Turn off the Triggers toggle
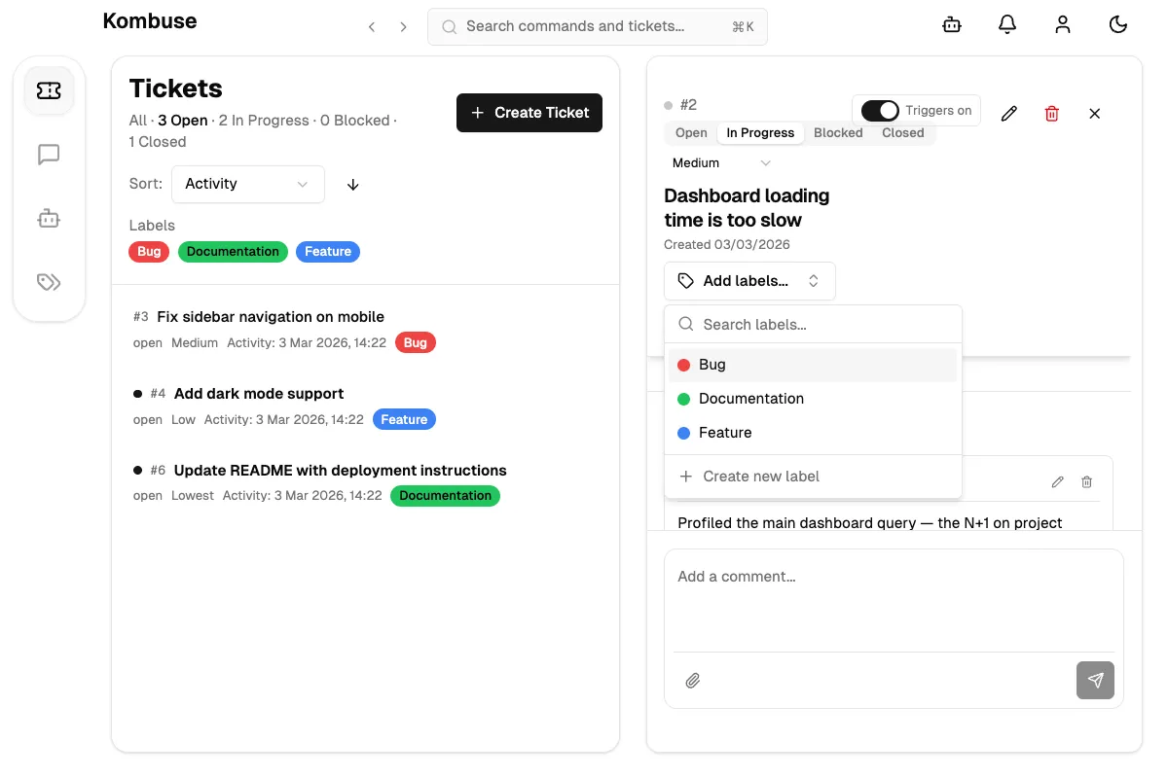This screenshot has width=1168, height=778. (x=880, y=111)
